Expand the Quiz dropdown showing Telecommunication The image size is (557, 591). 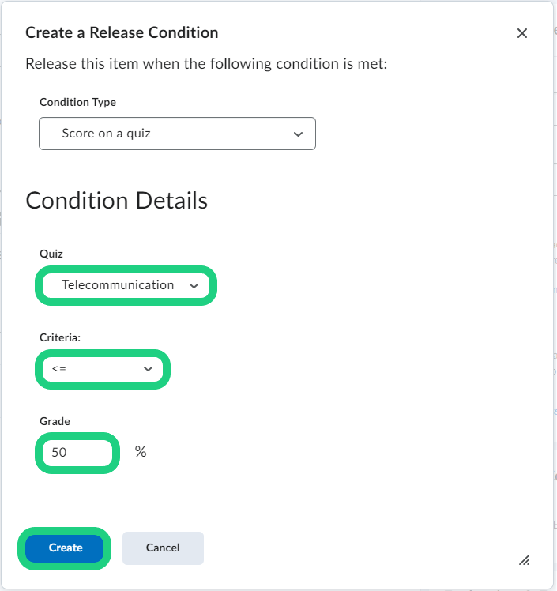126,285
